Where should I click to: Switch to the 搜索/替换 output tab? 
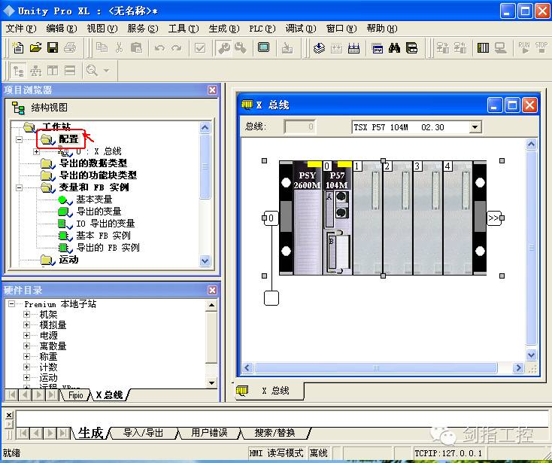(275, 433)
